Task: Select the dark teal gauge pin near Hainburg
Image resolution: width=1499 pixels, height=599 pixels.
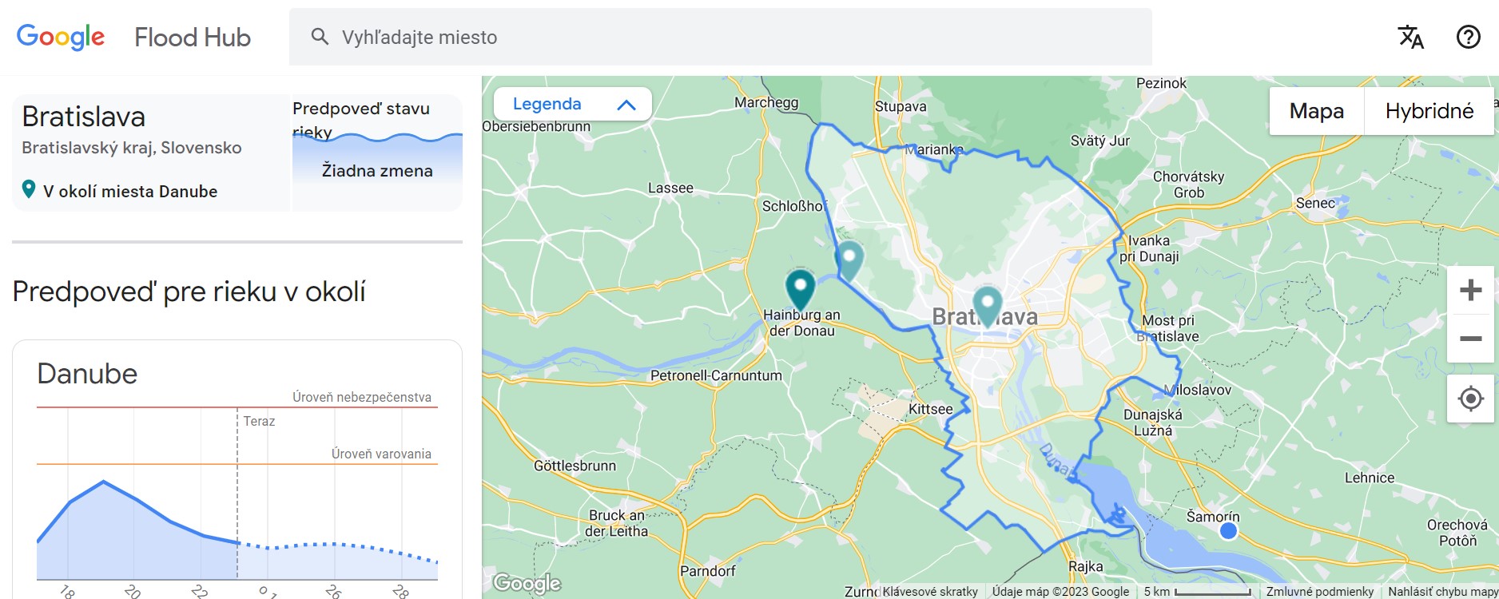Action: point(800,289)
